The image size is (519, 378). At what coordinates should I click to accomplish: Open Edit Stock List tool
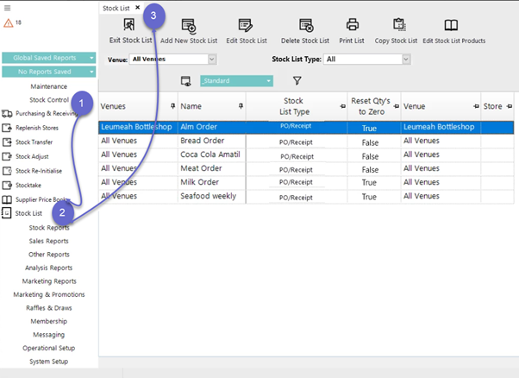[246, 26]
